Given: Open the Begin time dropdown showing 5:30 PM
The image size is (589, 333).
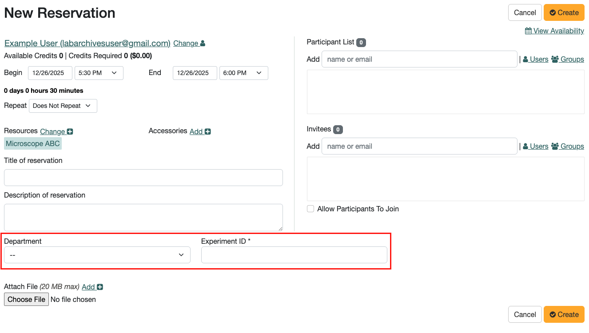Looking at the screenshot, I should point(99,73).
